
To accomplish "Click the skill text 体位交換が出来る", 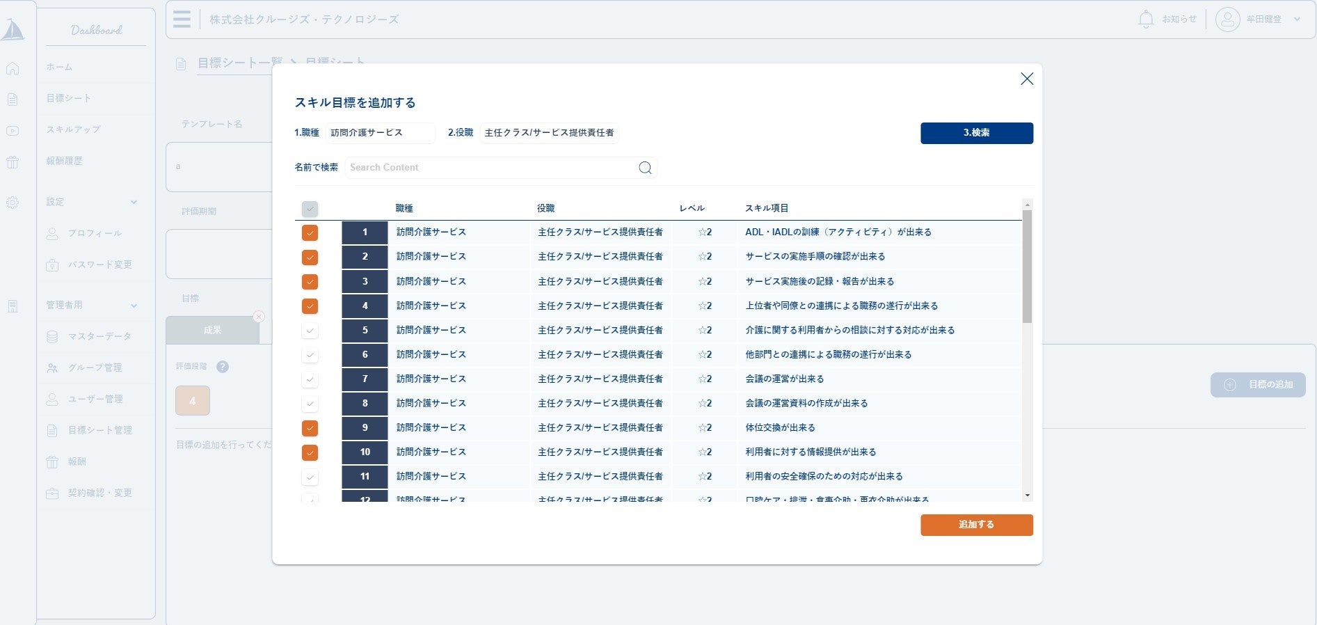I will point(780,428).
